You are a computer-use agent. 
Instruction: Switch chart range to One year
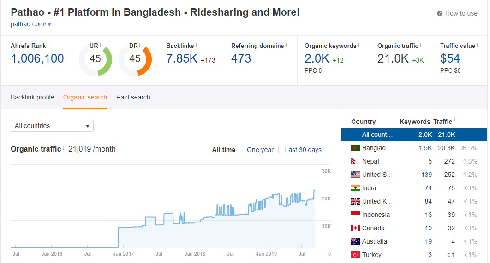(260, 150)
